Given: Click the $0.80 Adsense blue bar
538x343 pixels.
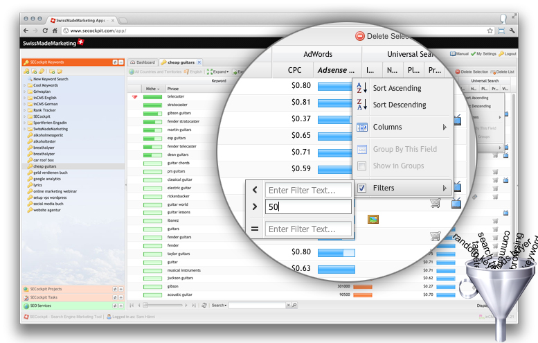Looking at the screenshot, I should 334,86.
